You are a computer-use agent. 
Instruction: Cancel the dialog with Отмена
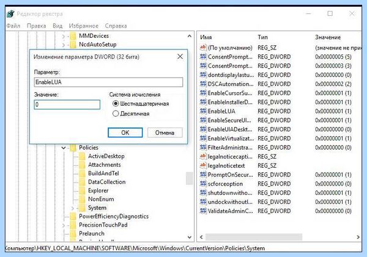165,132
